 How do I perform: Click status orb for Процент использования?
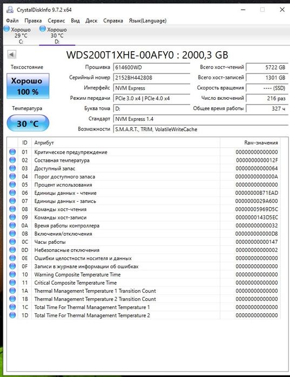point(12,184)
